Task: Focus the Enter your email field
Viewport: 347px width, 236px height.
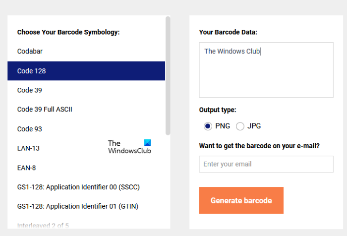Action: pyautogui.click(x=266, y=164)
